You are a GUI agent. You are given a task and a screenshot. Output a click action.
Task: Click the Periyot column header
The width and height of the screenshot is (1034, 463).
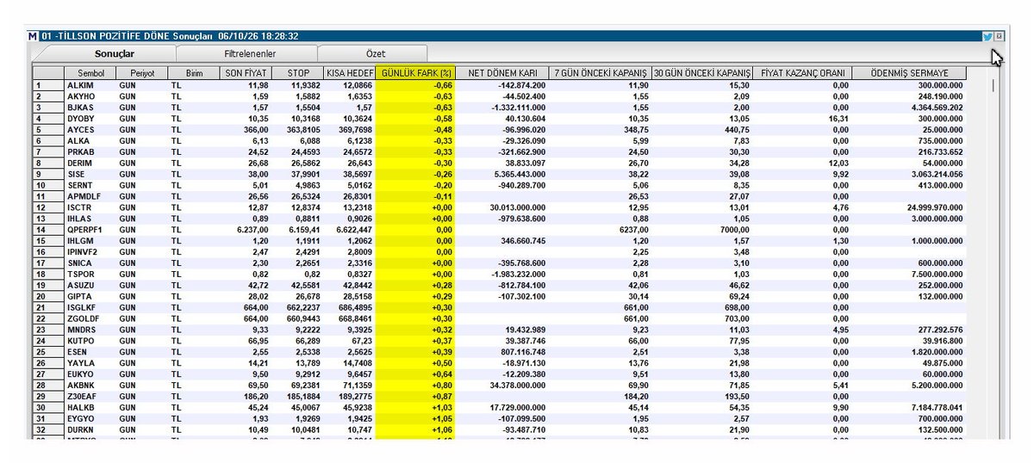[141, 74]
